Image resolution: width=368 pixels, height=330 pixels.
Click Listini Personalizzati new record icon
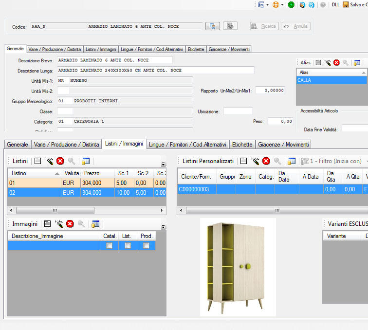(244, 161)
